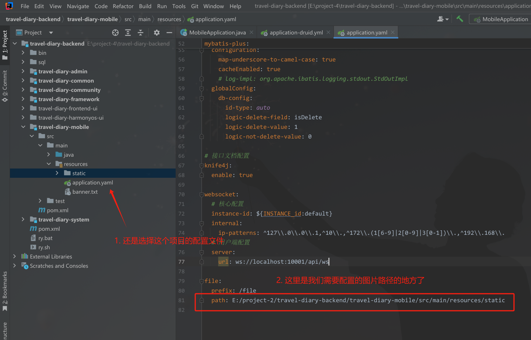Image resolution: width=531 pixels, height=340 pixels.
Task: Select application.yaml in the project tree
Action: click(x=92, y=183)
